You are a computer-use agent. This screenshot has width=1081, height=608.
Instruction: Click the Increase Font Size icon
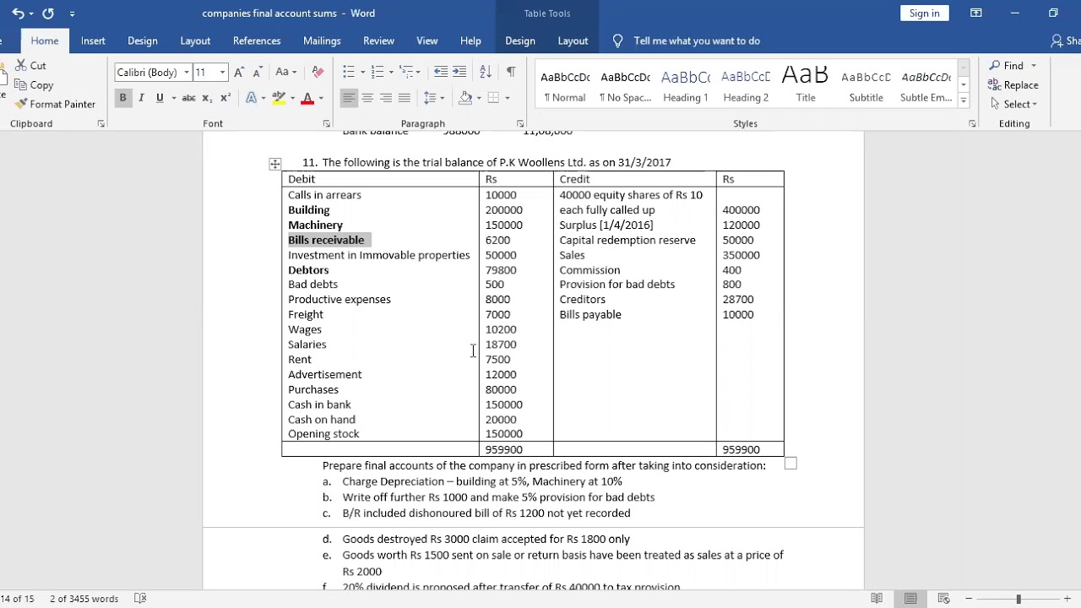[240, 72]
